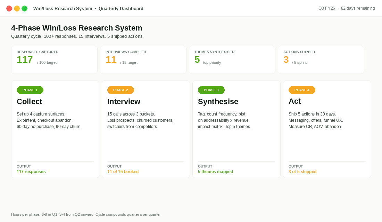Select the Synthesise phase title
This screenshot has height=222, width=382.
(x=218, y=102)
